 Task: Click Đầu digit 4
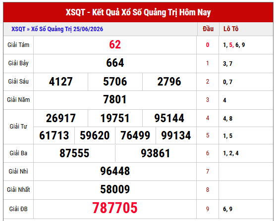208,118
